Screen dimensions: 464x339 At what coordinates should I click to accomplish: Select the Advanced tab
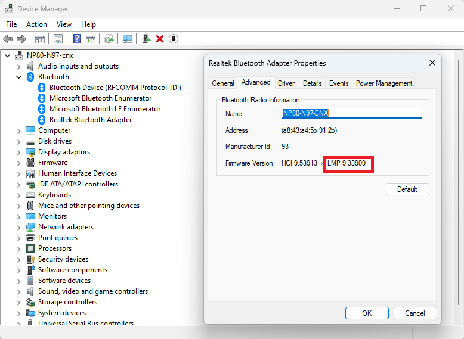(256, 82)
